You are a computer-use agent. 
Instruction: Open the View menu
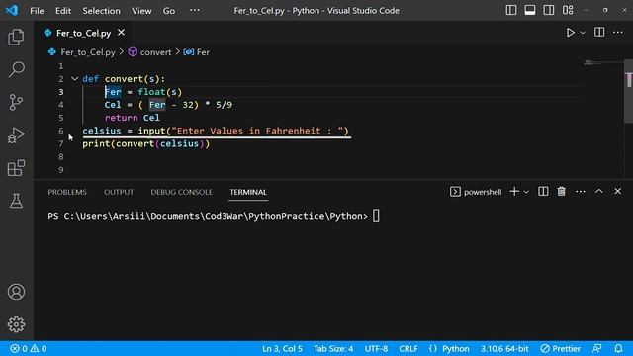tap(141, 11)
